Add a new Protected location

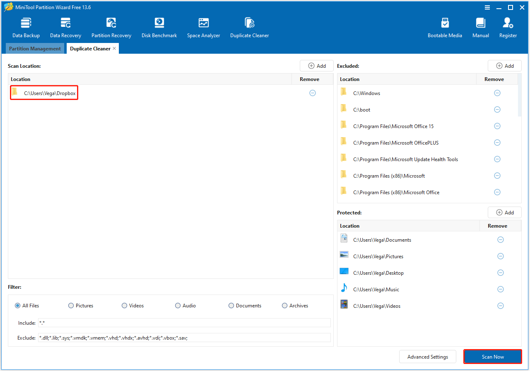click(504, 212)
